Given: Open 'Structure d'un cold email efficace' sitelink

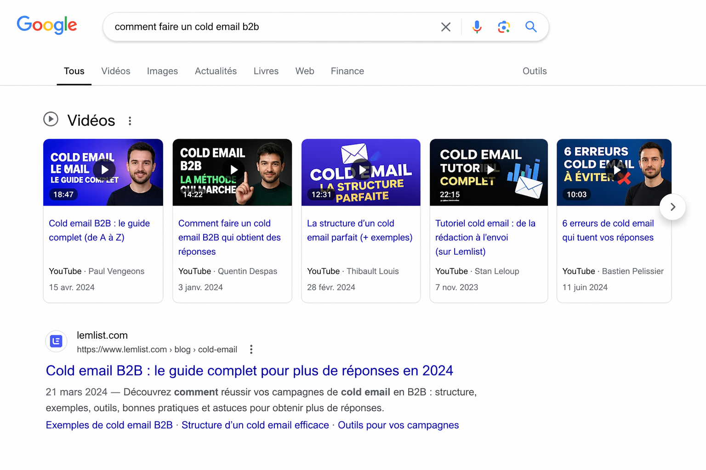Looking at the screenshot, I should [x=255, y=425].
